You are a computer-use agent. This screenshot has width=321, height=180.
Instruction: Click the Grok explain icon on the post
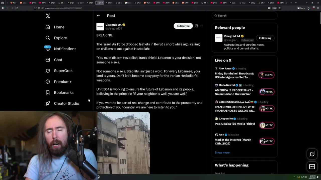tap(196, 26)
